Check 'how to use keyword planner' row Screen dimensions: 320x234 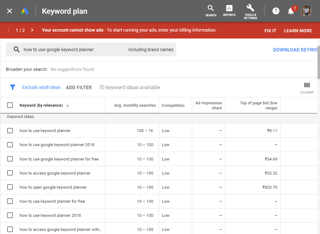point(10,130)
